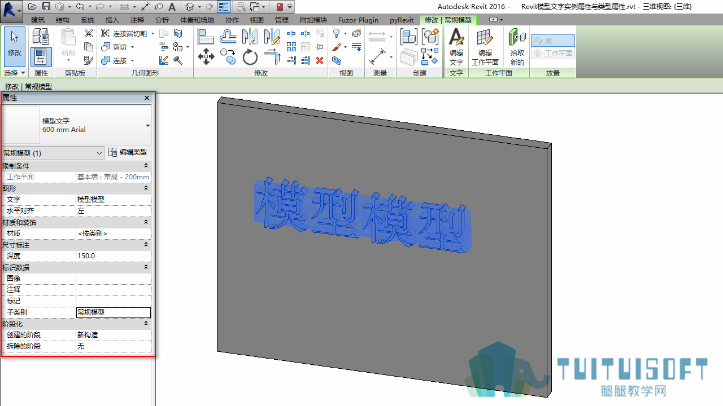Viewport: 723px width, 406px height.
Task: Save the project with the floppy disk icon
Action: point(46,7)
